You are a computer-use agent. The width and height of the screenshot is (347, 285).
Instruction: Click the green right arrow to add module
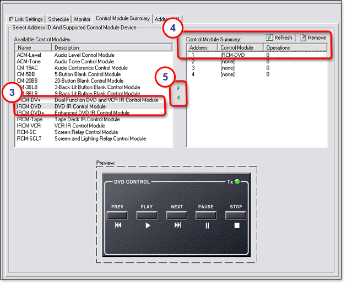pyautogui.click(x=178, y=88)
